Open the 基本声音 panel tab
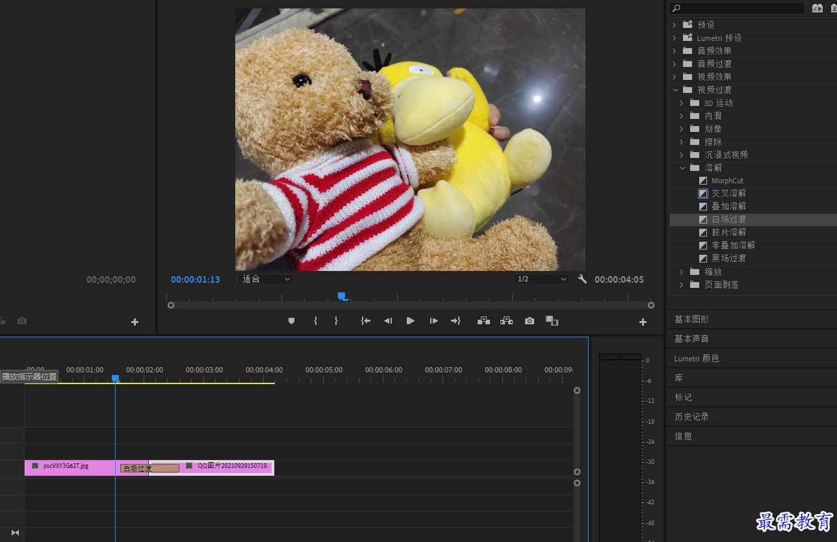The image size is (837, 542). (x=691, y=339)
